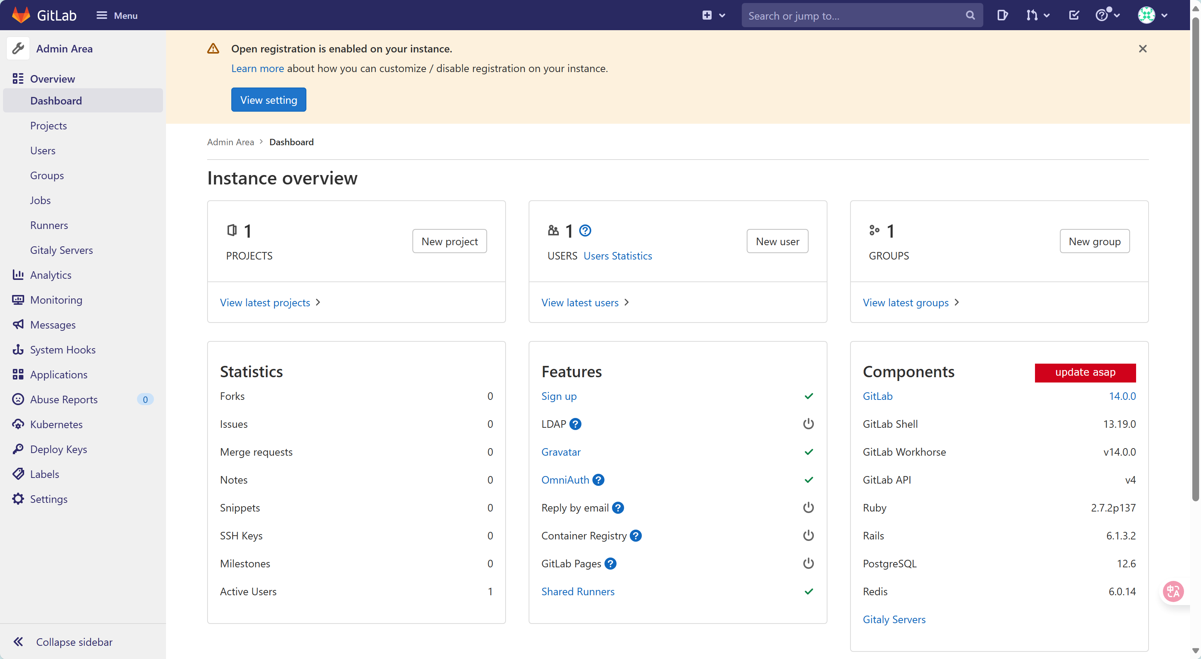The image size is (1201, 659).
Task: Click the OmniAuth help question icon
Action: (598, 480)
